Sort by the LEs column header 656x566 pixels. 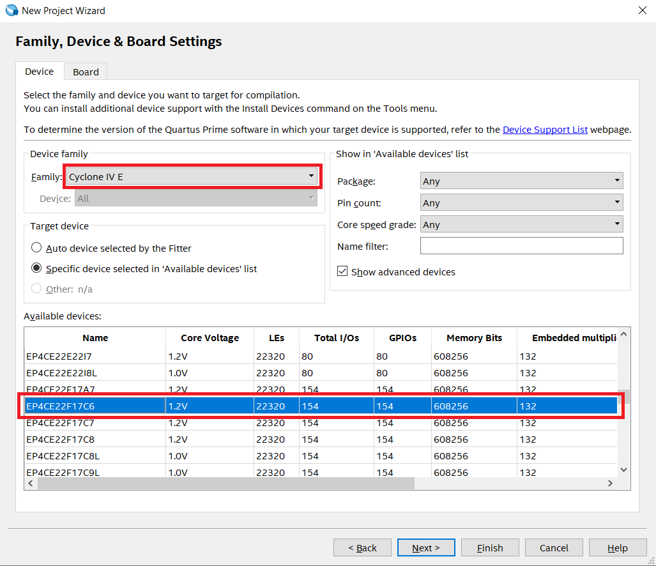click(x=277, y=337)
